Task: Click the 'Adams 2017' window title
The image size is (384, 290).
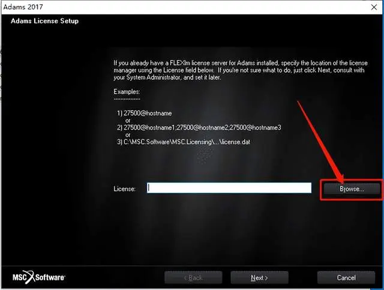Action: pyautogui.click(x=23, y=7)
